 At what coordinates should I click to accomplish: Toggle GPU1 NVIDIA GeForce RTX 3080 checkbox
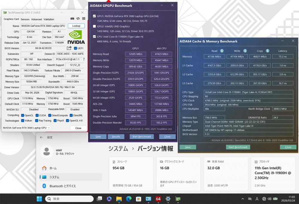pyautogui.click(x=94, y=16)
